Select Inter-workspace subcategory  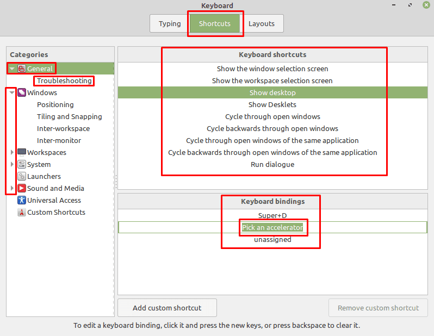coord(64,128)
